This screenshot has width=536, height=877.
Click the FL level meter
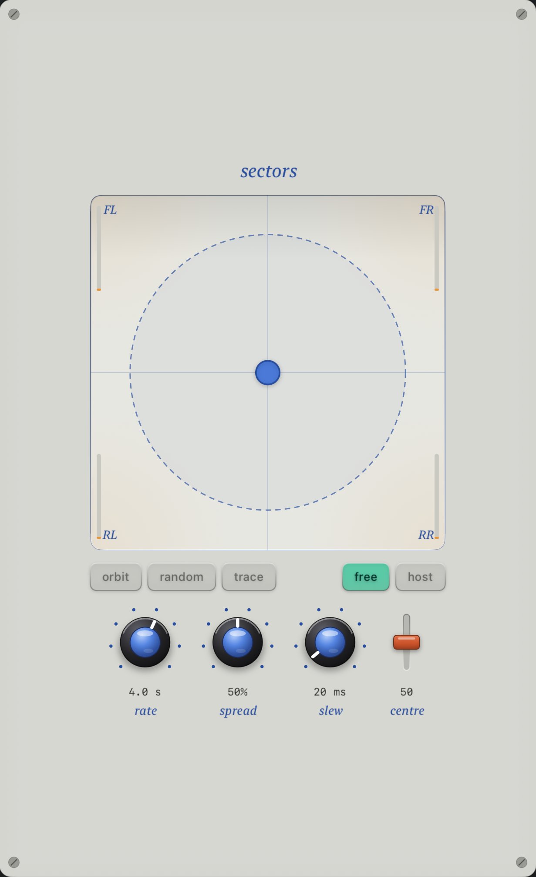(99, 248)
